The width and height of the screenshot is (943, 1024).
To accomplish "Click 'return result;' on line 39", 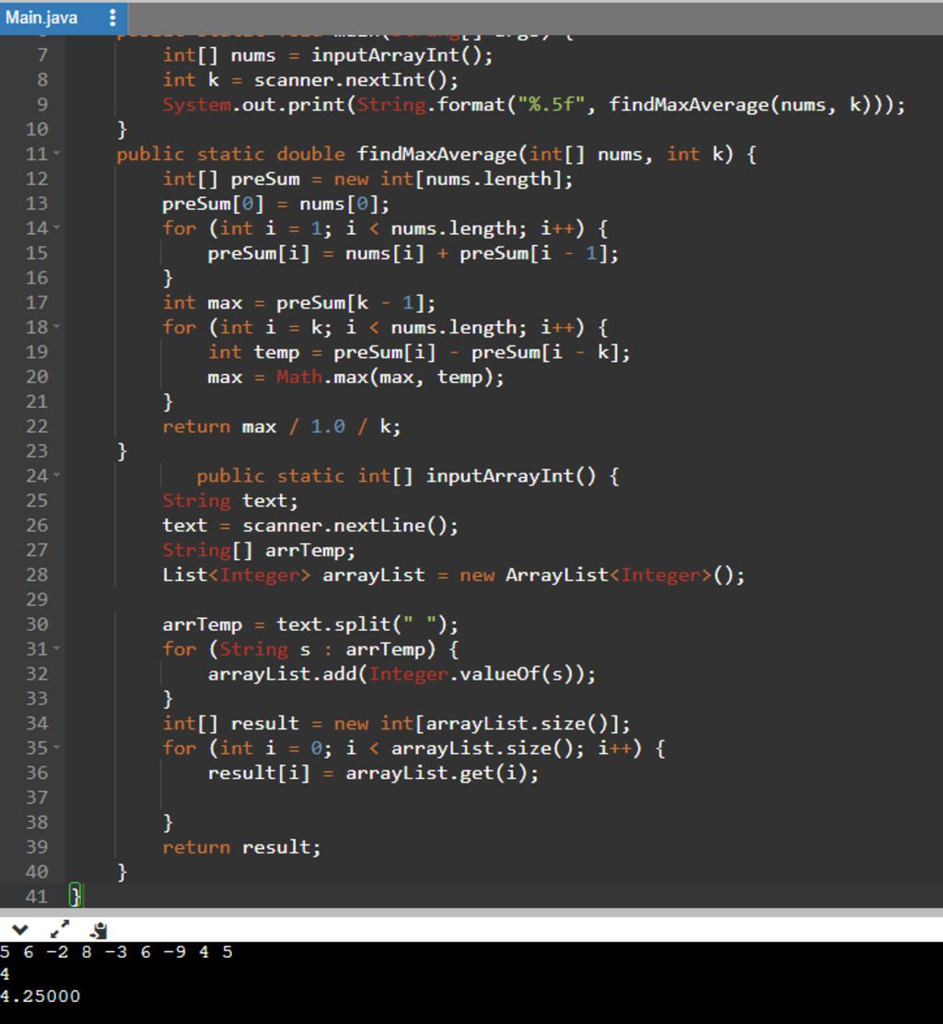I will coord(241,848).
